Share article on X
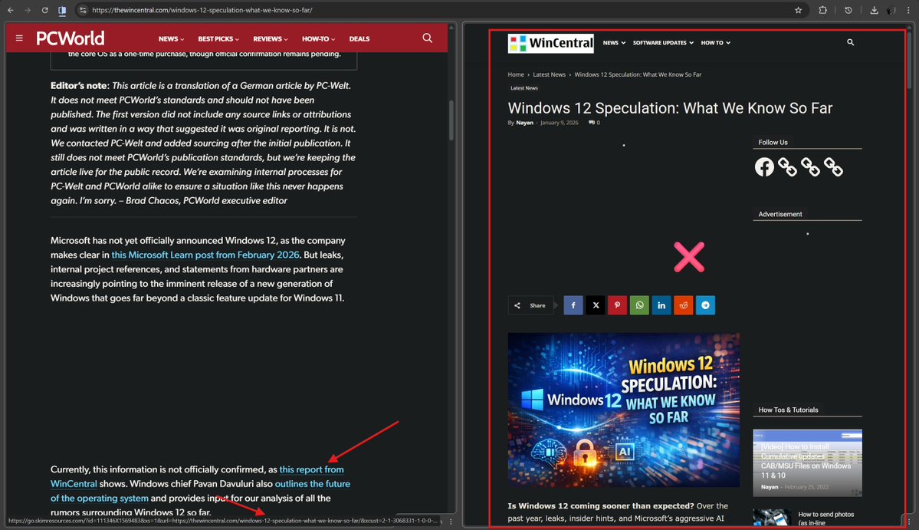The width and height of the screenshot is (919, 530). click(x=596, y=305)
